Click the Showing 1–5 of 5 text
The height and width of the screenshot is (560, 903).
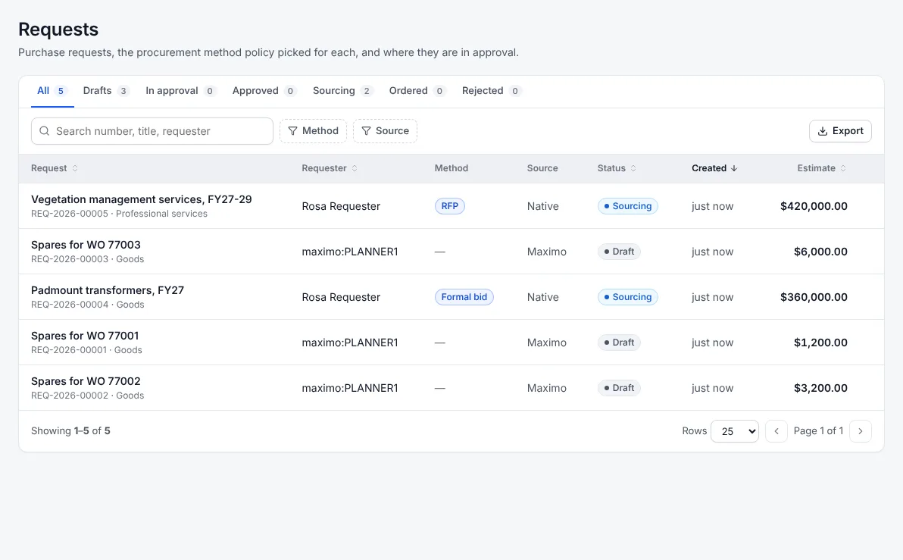tap(71, 431)
